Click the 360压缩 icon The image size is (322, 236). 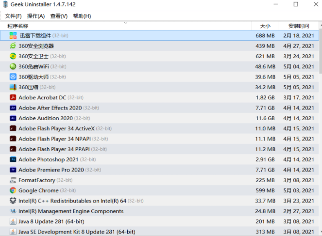(x=13, y=87)
